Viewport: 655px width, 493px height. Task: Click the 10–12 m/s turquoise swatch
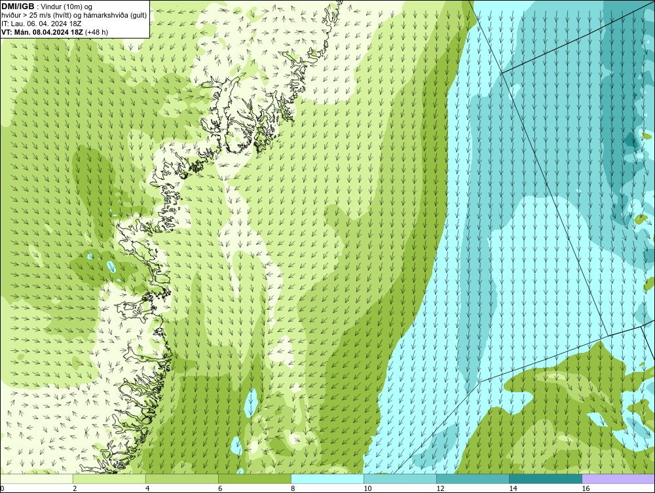(x=400, y=479)
